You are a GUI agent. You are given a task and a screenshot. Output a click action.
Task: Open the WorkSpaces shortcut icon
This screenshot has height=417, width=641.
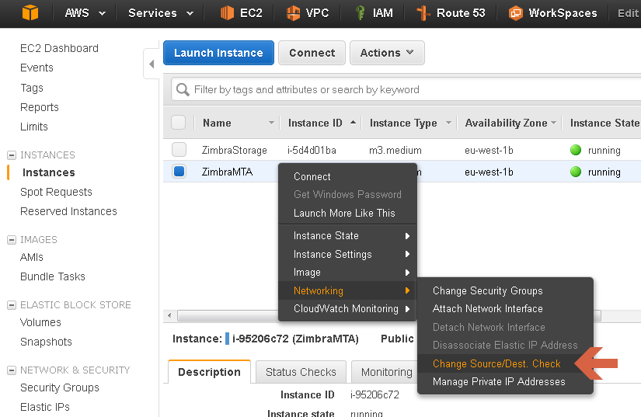pyautogui.click(x=515, y=13)
